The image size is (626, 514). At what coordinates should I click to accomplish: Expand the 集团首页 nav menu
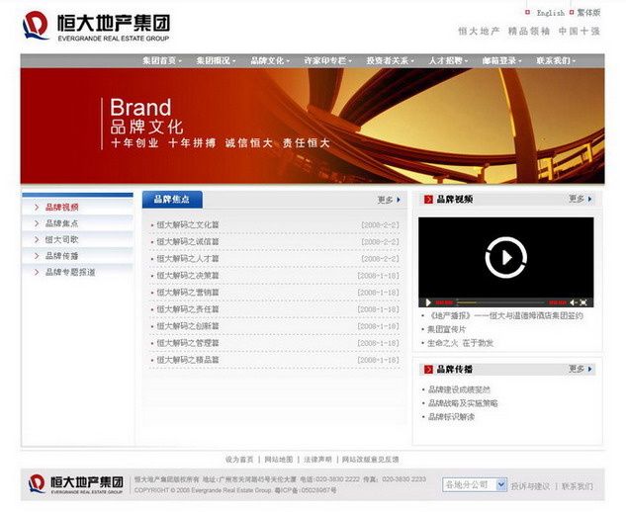click(162, 61)
